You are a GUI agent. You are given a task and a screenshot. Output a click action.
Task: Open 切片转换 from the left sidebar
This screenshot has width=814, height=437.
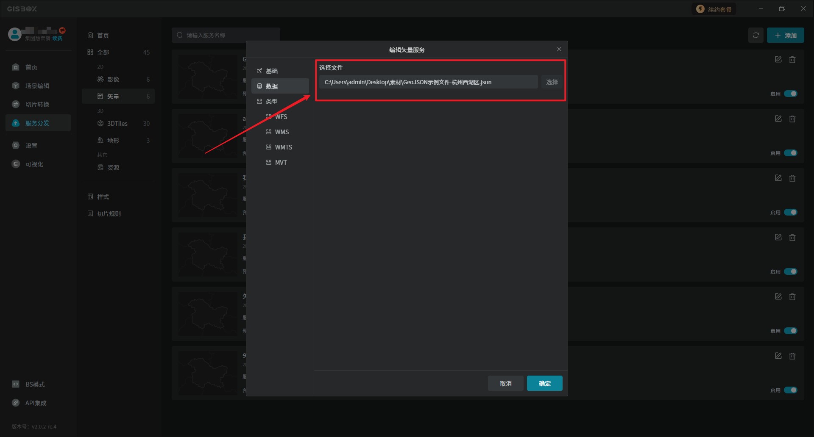click(37, 105)
